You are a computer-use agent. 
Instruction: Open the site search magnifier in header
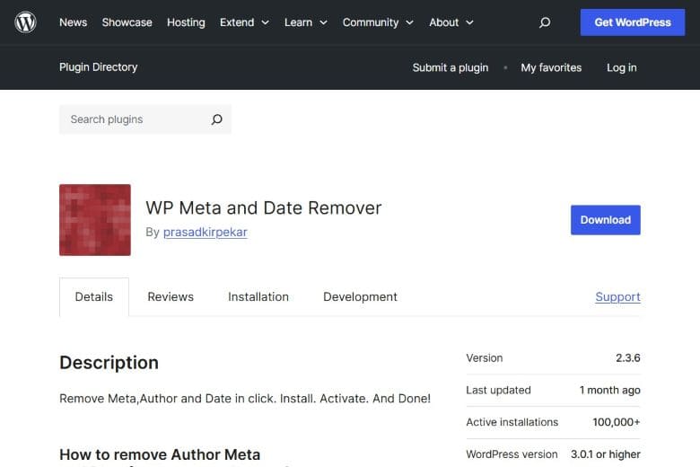544,22
